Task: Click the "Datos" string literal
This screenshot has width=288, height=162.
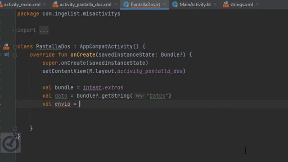Action: (x=157, y=96)
